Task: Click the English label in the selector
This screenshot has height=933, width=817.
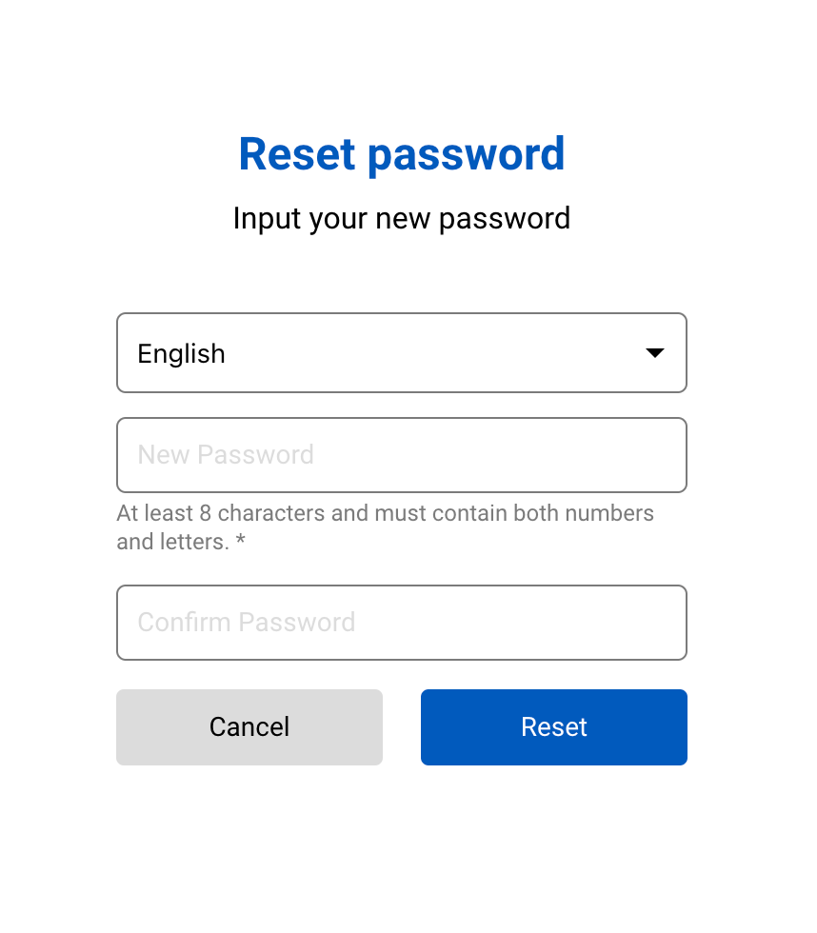Action: [x=181, y=353]
